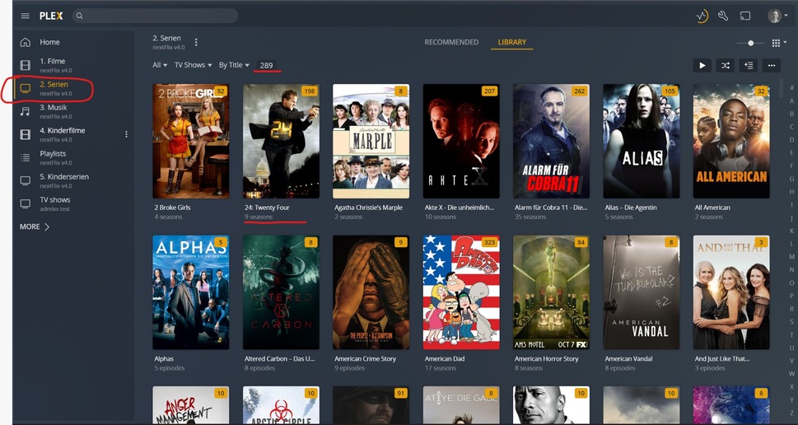Click the film icon beside 4. Kinderfilme
This screenshot has width=798, height=425.
pos(25,134)
